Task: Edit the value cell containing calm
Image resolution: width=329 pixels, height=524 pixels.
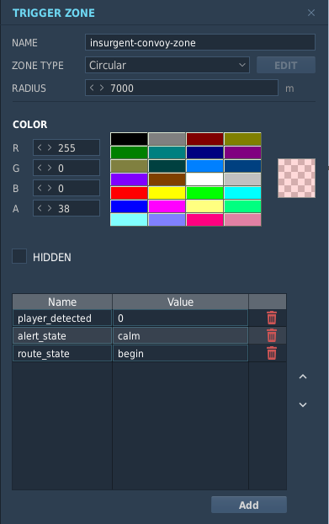Action: [x=181, y=335]
